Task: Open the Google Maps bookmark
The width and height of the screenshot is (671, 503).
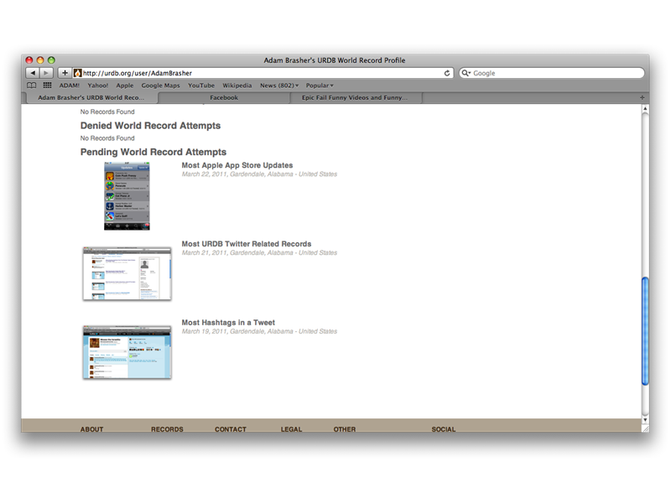Action: (x=160, y=86)
